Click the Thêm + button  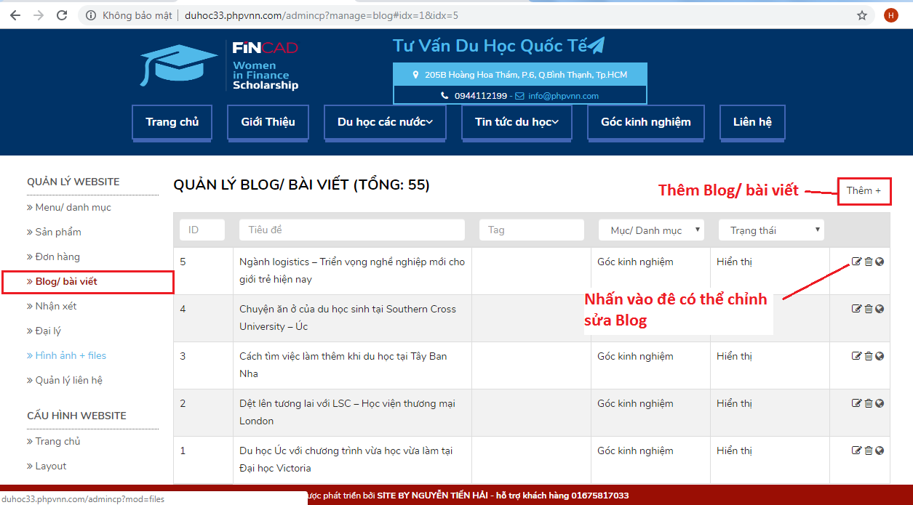pyautogui.click(x=864, y=191)
